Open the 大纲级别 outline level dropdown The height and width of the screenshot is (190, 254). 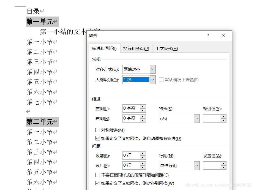[153, 80]
